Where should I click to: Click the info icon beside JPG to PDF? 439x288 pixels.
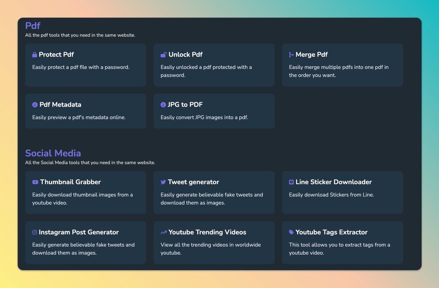click(x=163, y=105)
